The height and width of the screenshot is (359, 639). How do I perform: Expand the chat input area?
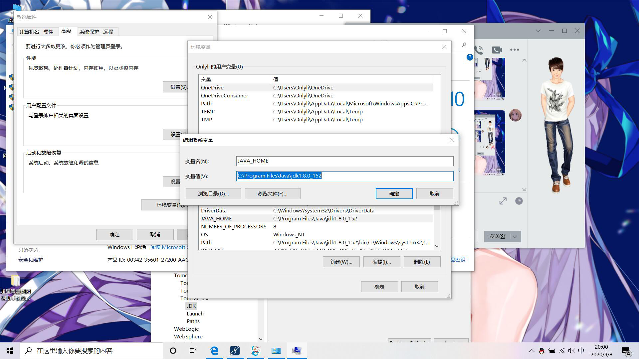pyautogui.click(x=503, y=201)
